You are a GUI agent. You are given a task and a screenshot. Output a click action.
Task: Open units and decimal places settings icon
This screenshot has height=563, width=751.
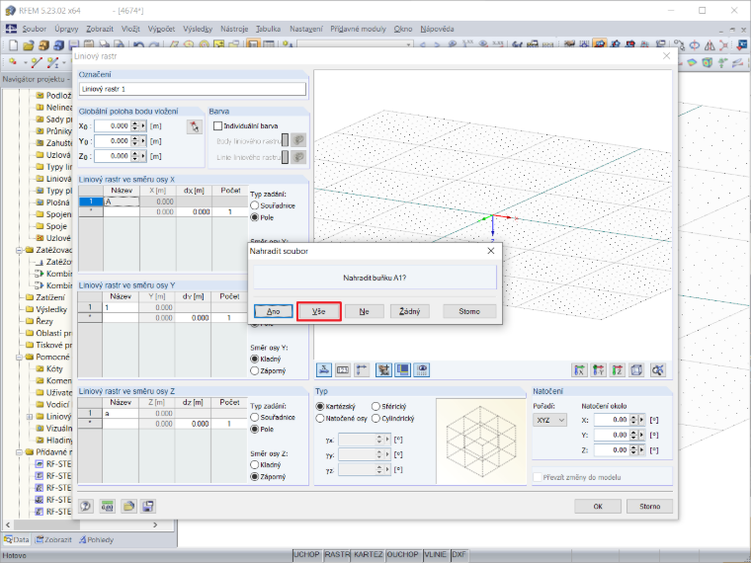point(108,506)
